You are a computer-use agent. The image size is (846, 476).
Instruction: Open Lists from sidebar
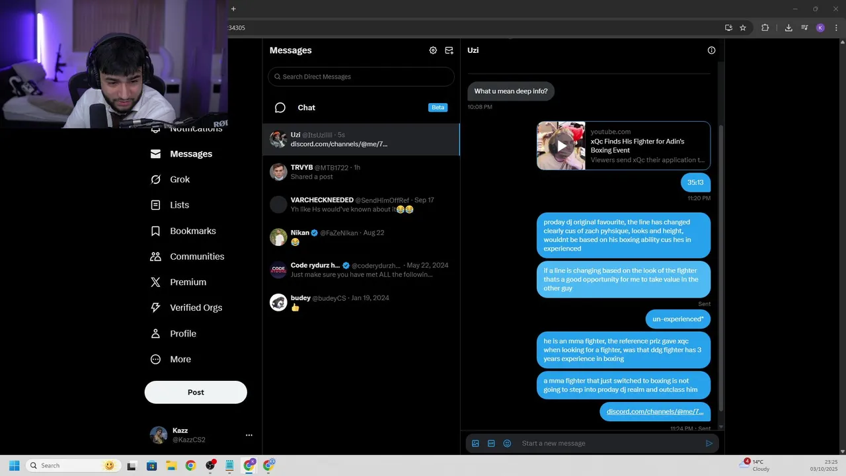click(x=170, y=205)
